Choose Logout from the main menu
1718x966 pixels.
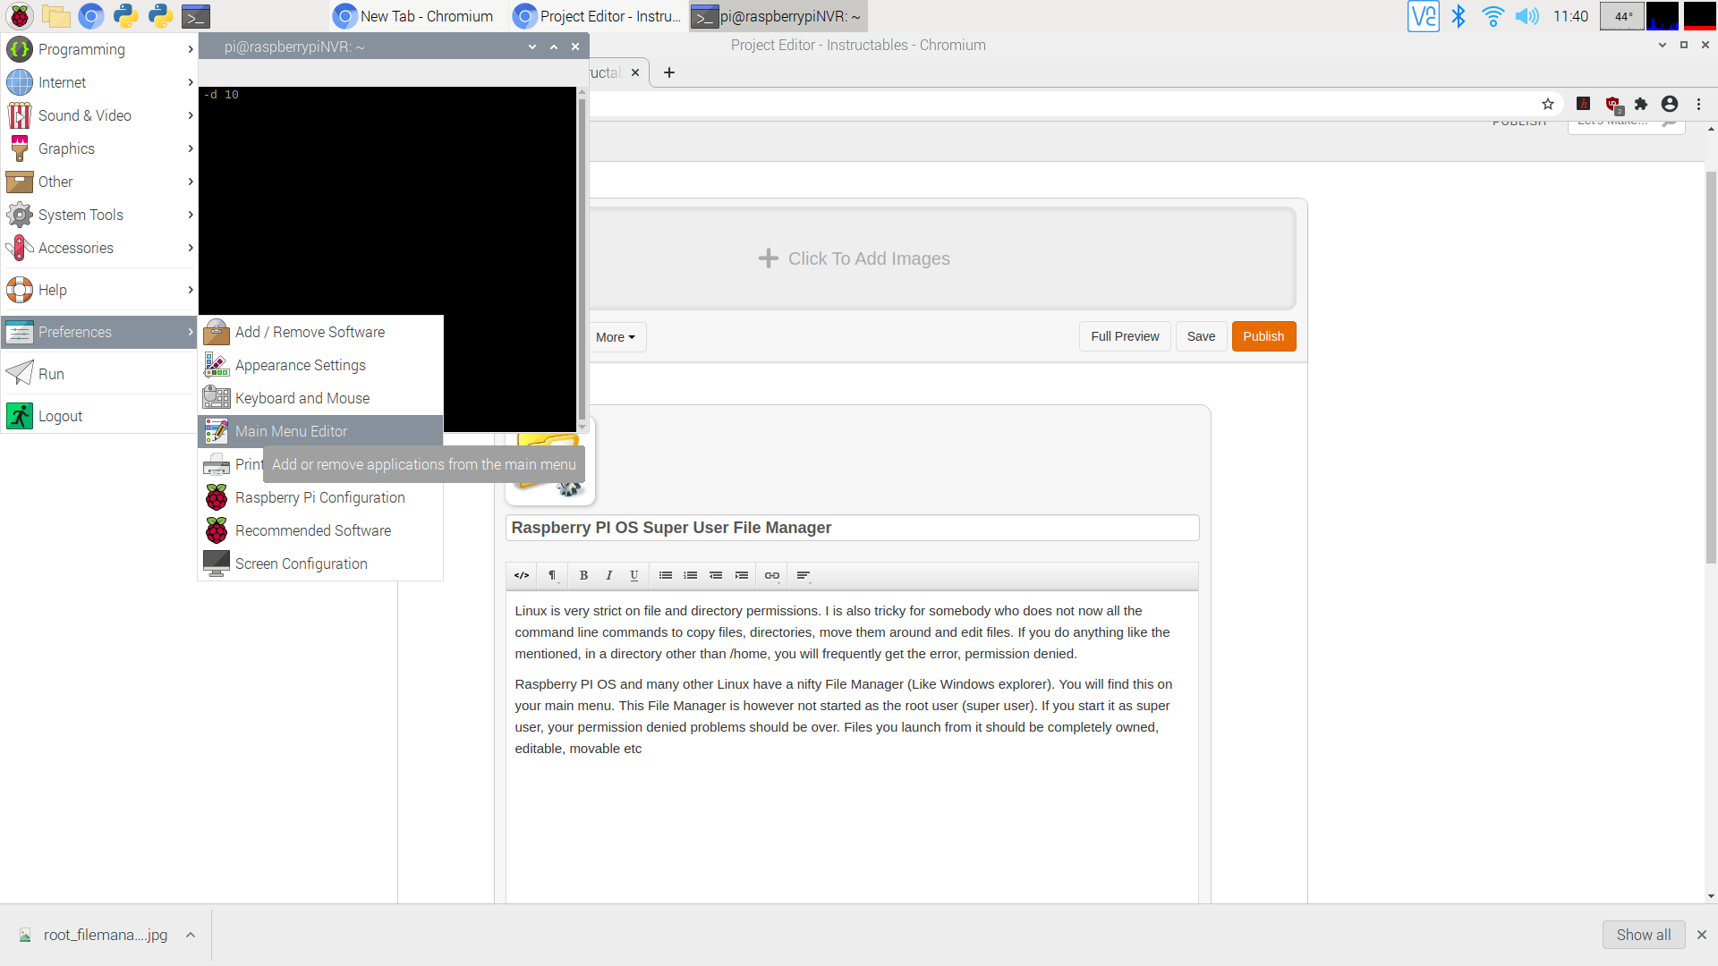pyautogui.click(x=99, y=416)
